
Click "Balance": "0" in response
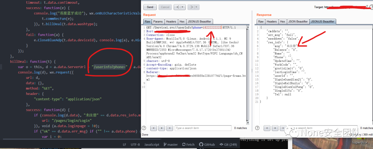[286, 50]
